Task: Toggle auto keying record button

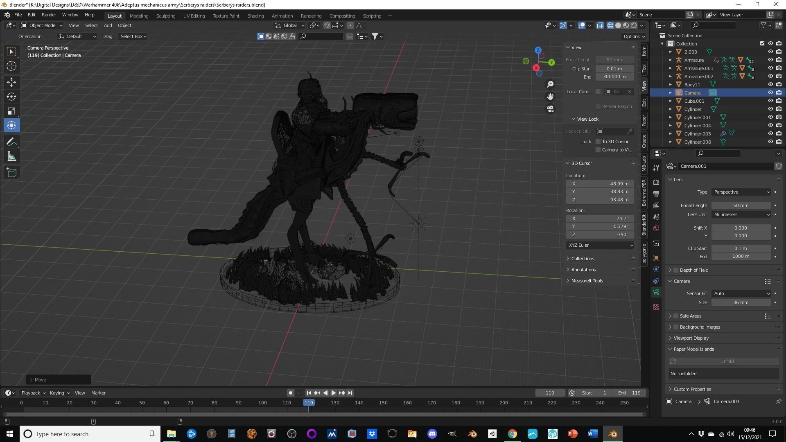Action: point(291,393)
